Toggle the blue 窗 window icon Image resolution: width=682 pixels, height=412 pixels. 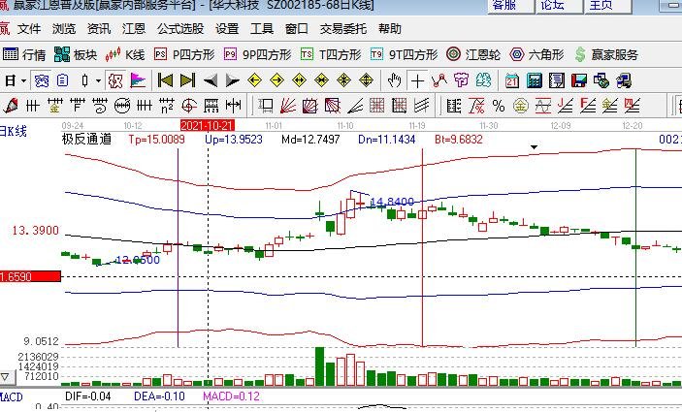point(42,80)
